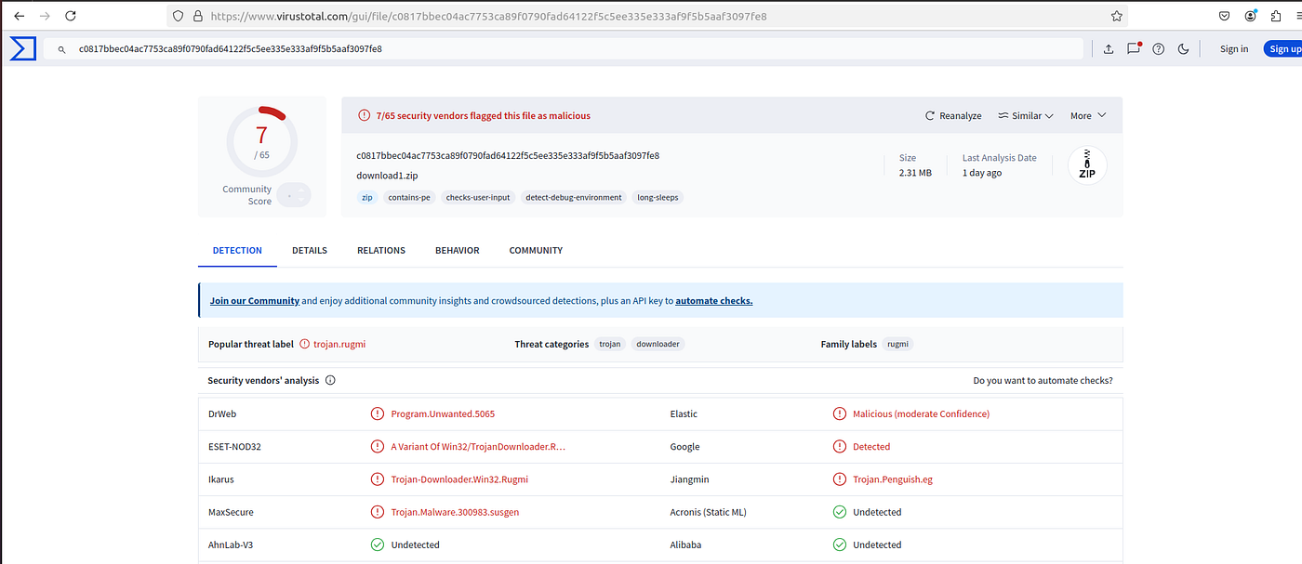Click the Sign up button
This screenshot has height=564, width=1302.
1282,49
